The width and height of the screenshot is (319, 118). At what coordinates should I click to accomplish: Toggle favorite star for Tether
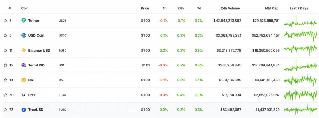(5, 20)
